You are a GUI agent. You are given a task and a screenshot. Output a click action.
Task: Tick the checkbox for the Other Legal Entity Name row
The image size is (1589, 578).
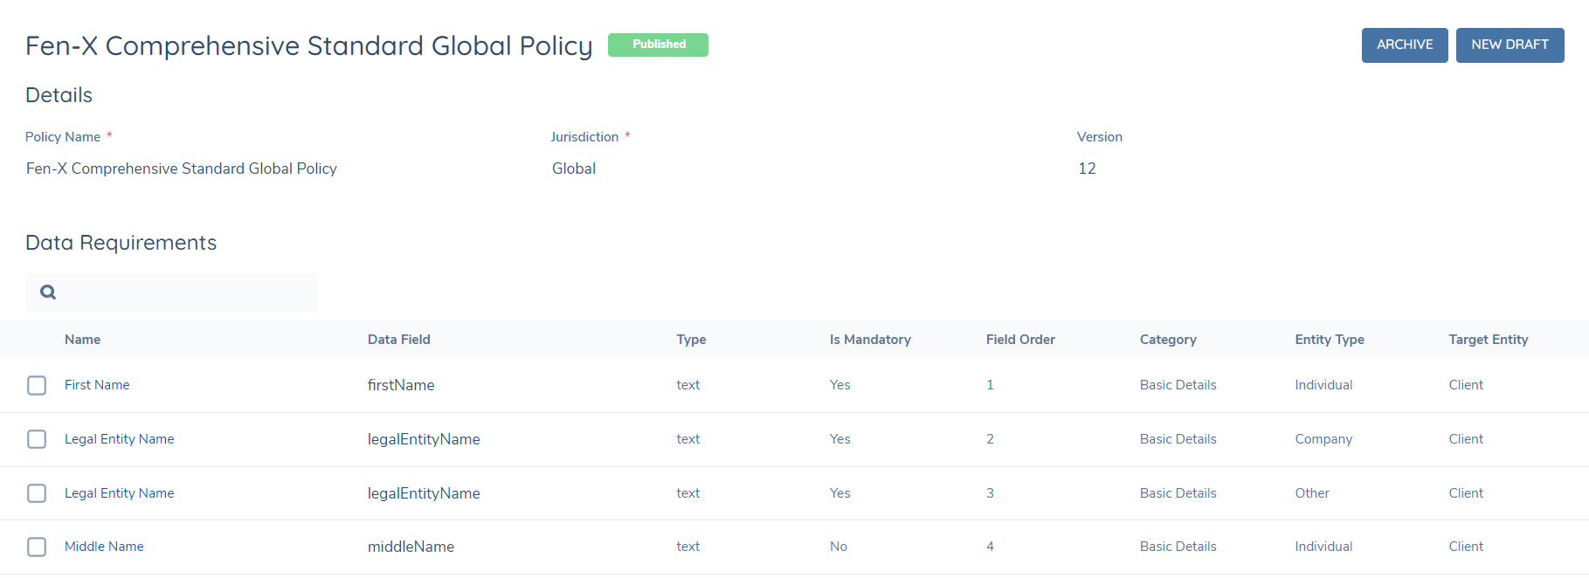coord(37,493)
